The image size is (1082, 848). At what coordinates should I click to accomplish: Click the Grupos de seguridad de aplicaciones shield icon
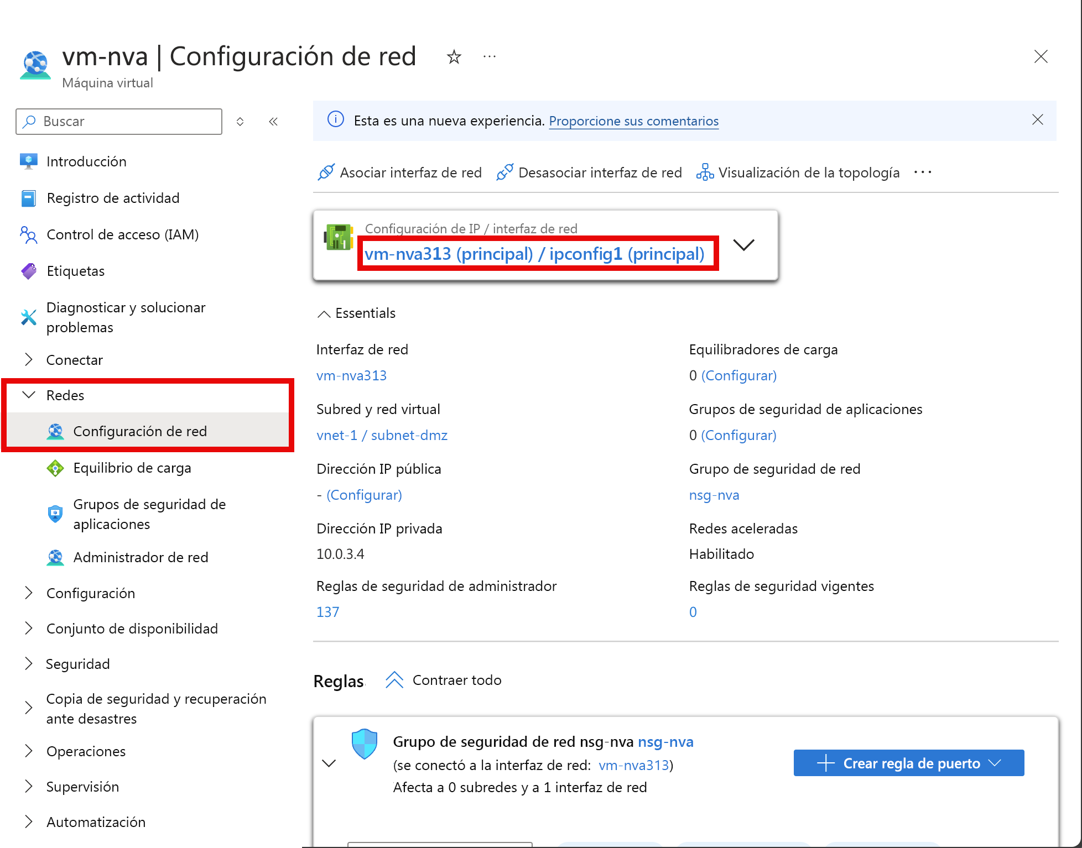pyautogui.click(x=55, y=514)
